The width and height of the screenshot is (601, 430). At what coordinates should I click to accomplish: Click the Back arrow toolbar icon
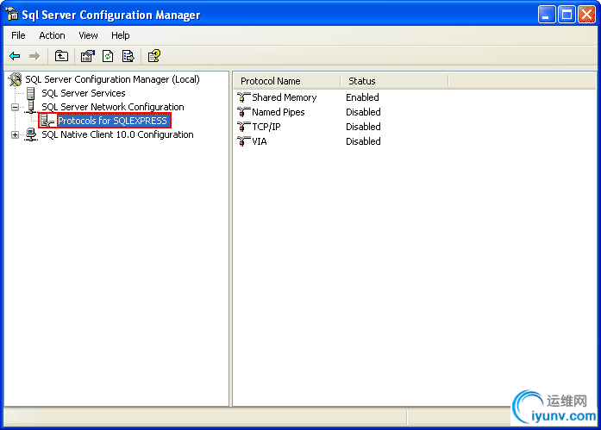(15, 56)
